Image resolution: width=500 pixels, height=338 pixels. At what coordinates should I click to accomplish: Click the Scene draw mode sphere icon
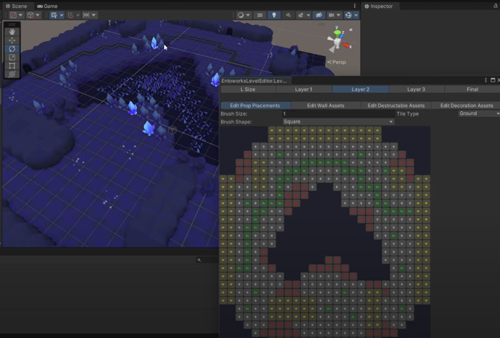(x=241, y=15)
